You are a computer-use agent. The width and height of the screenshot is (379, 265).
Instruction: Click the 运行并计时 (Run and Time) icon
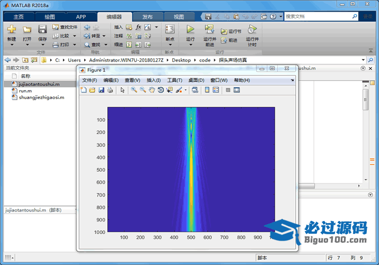point(252,30)
